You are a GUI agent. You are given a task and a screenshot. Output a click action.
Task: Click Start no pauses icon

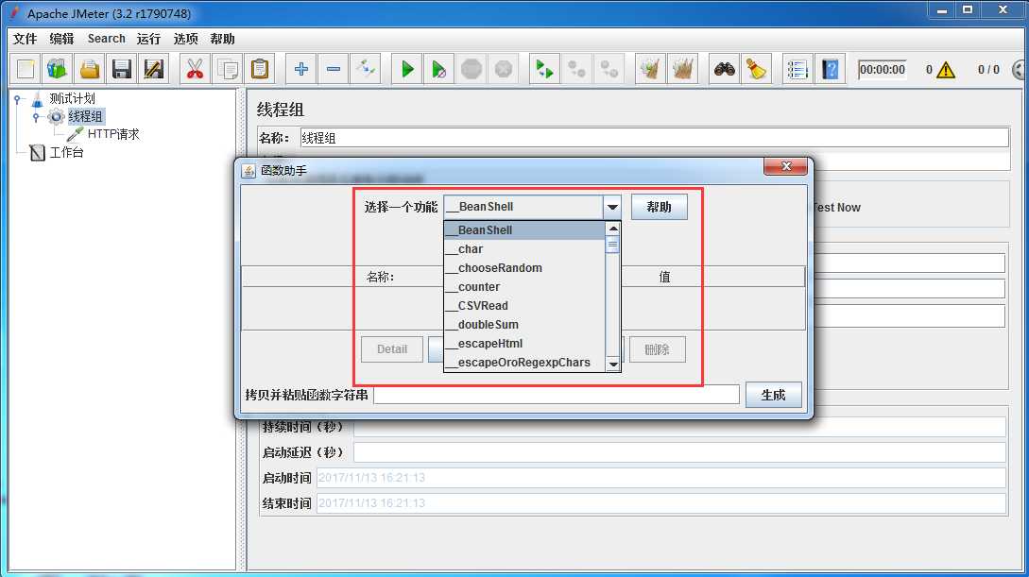[439, 69]
